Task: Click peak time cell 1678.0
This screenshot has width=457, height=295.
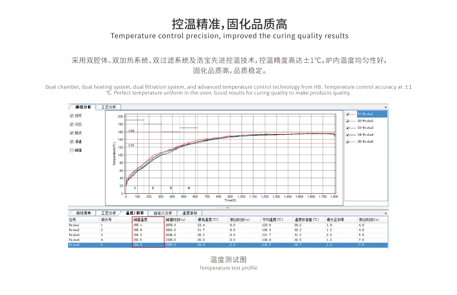Action: 171,226
